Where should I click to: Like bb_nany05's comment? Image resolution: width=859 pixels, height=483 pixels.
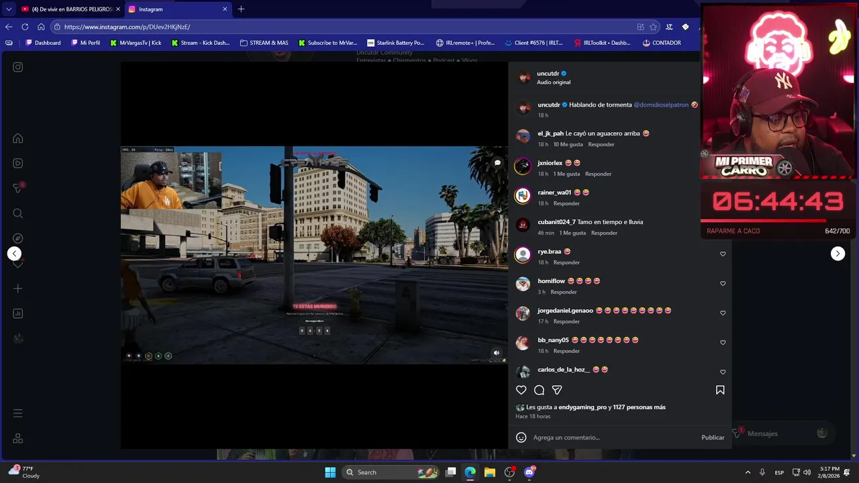[x=723, y=343]
